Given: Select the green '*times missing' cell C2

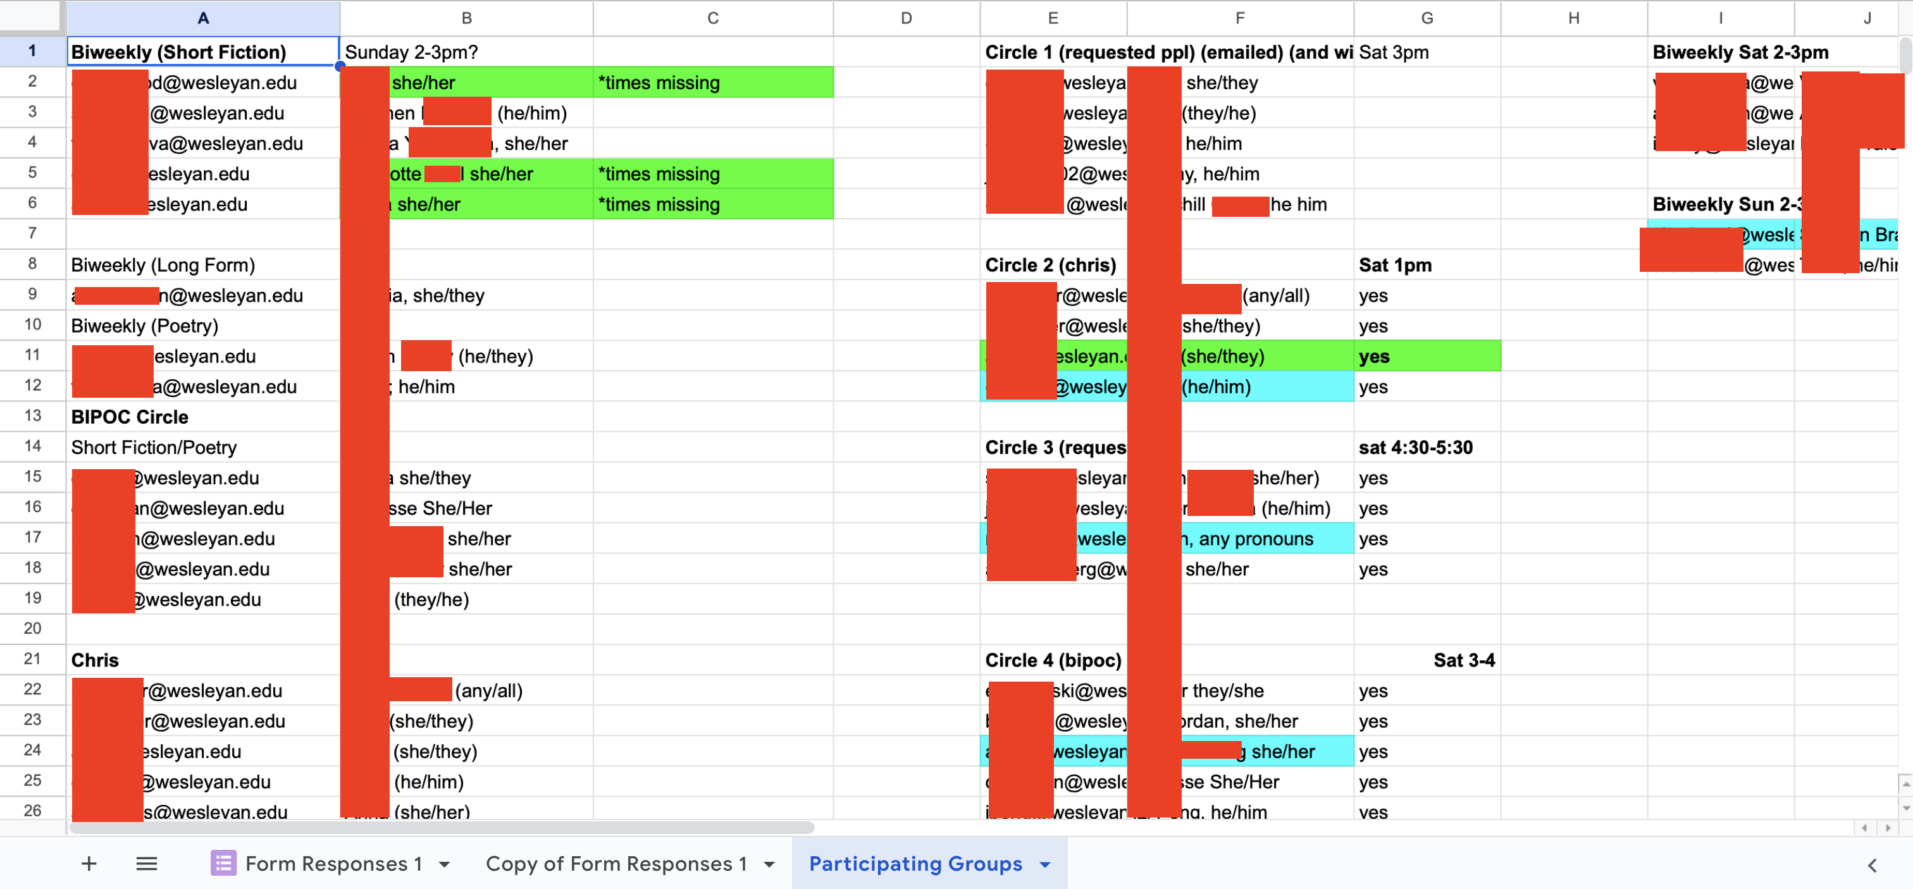Looking at the screenshot, I should (713, 82).
